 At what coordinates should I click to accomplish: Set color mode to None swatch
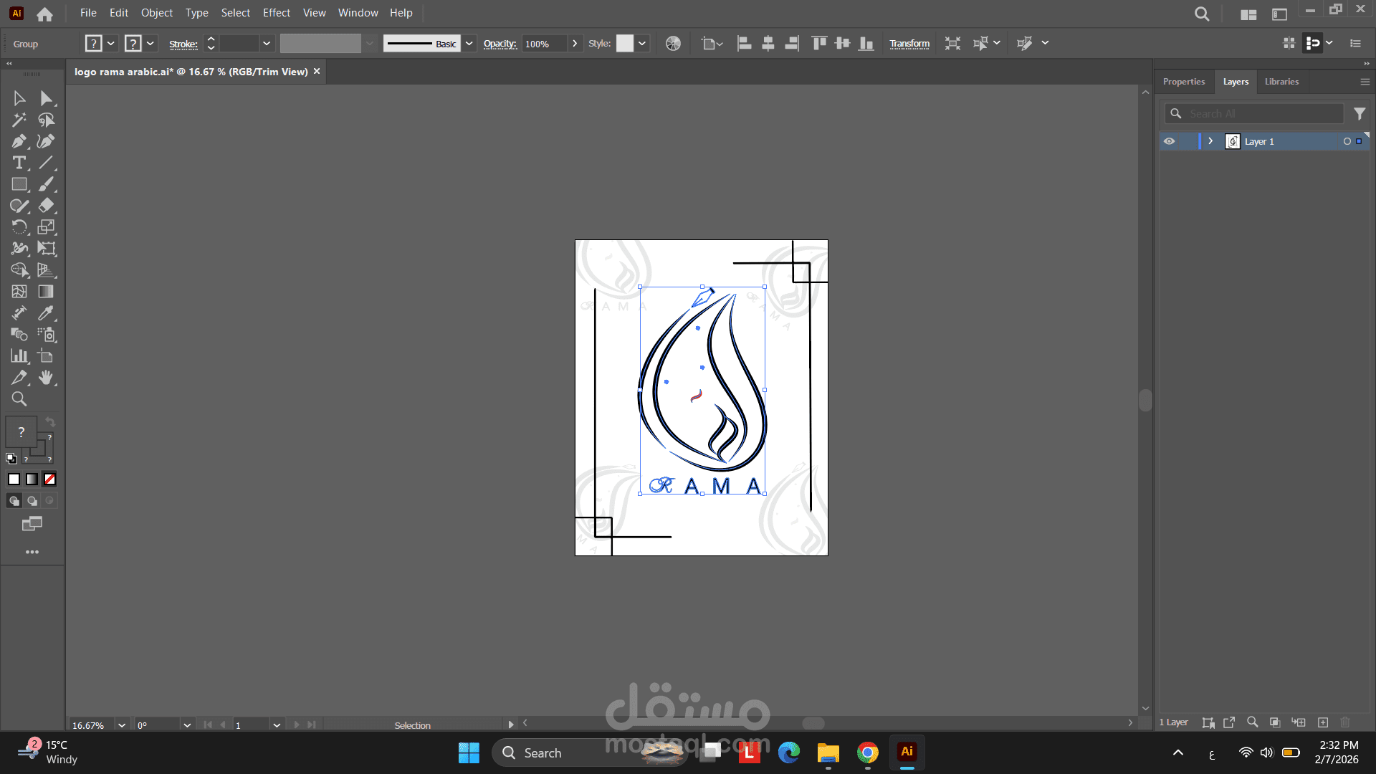coord(50,479)
